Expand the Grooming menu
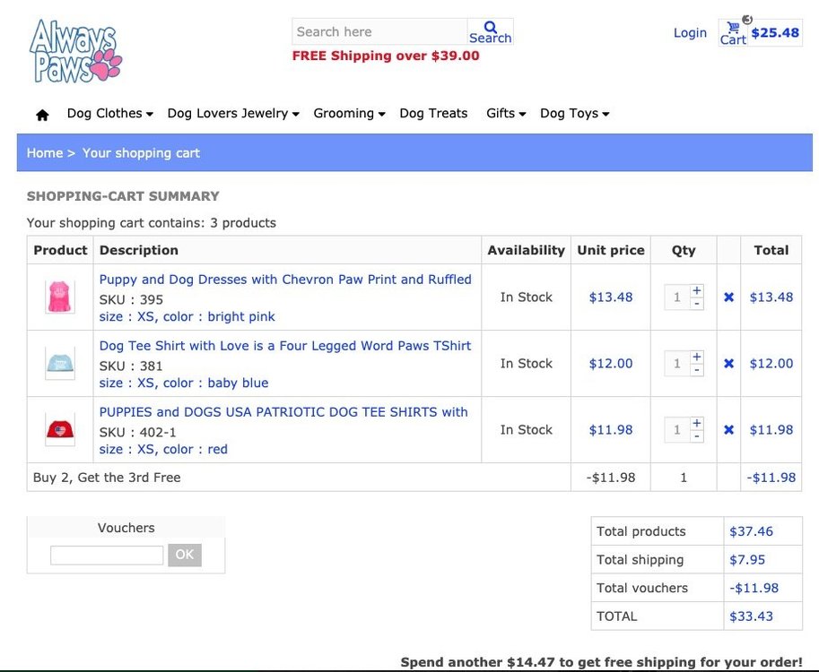Screen dimensions: 819x672 pos(348,114)
